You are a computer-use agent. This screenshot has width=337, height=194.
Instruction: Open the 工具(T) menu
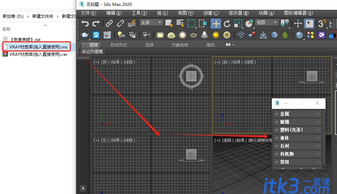point(139,13)
